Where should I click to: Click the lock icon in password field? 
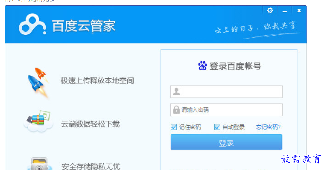click(176, 110)
